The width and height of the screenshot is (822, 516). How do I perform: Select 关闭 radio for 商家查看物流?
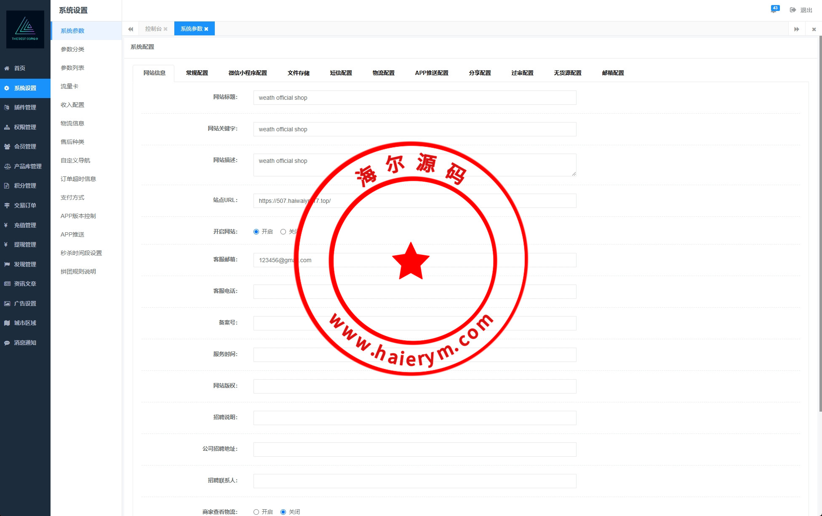[x=283, y=512]
